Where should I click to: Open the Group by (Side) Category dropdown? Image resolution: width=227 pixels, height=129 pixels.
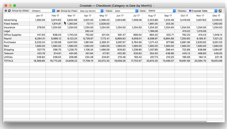tap(43, 11)
